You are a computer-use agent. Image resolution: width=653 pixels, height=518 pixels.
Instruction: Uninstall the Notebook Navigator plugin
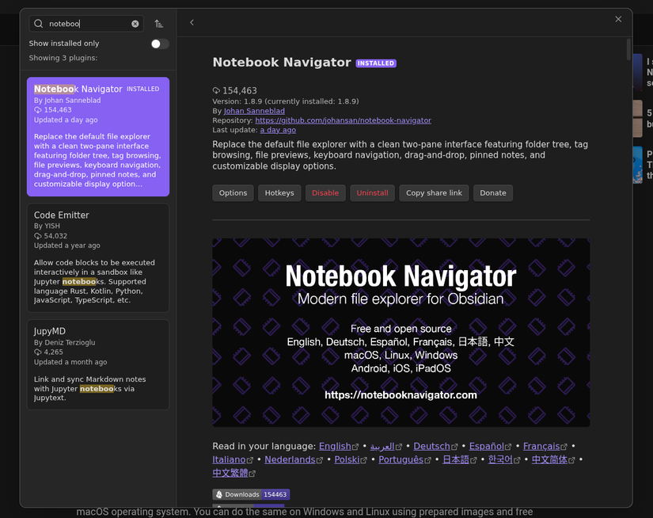(372, 192)
